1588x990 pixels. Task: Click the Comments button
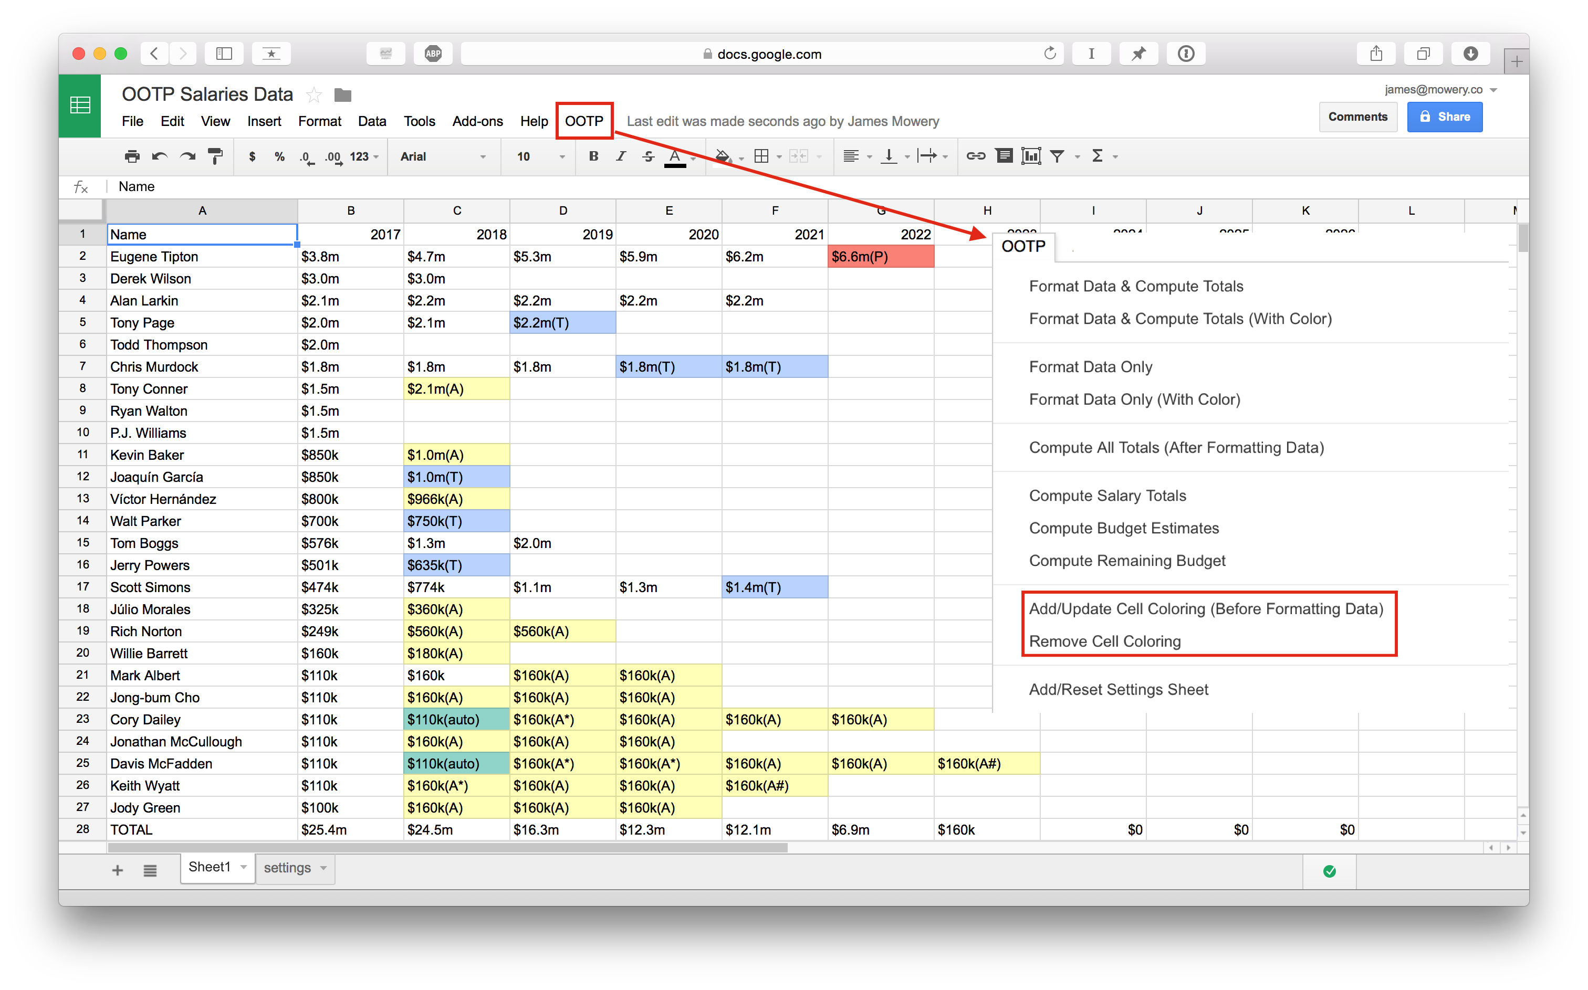coord(1357,117)
